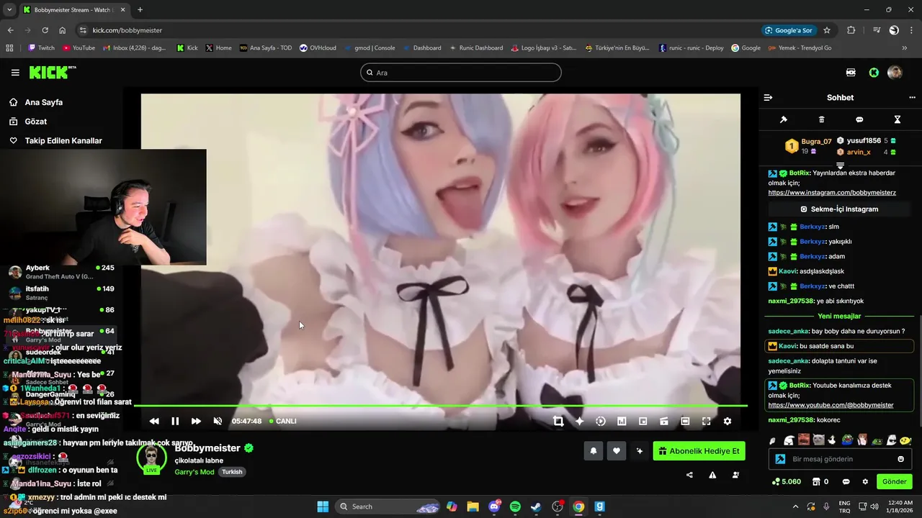Rewind the stream with the rewind button
922x518 pixels.
click(x=154, y=421)
